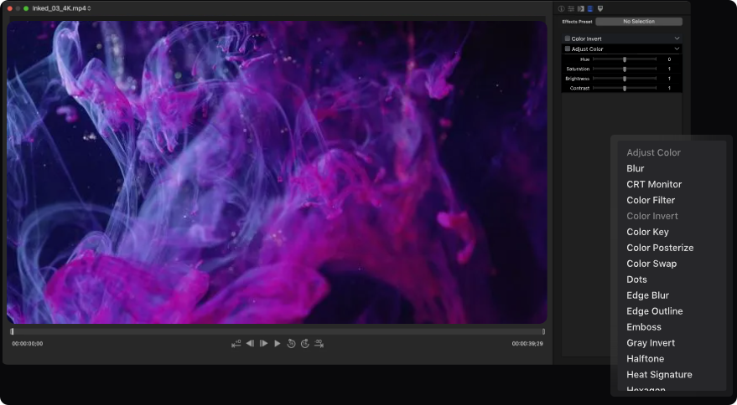Pick the Edge Outline effect
Screen dimensions: 737x405
(654, 311)
